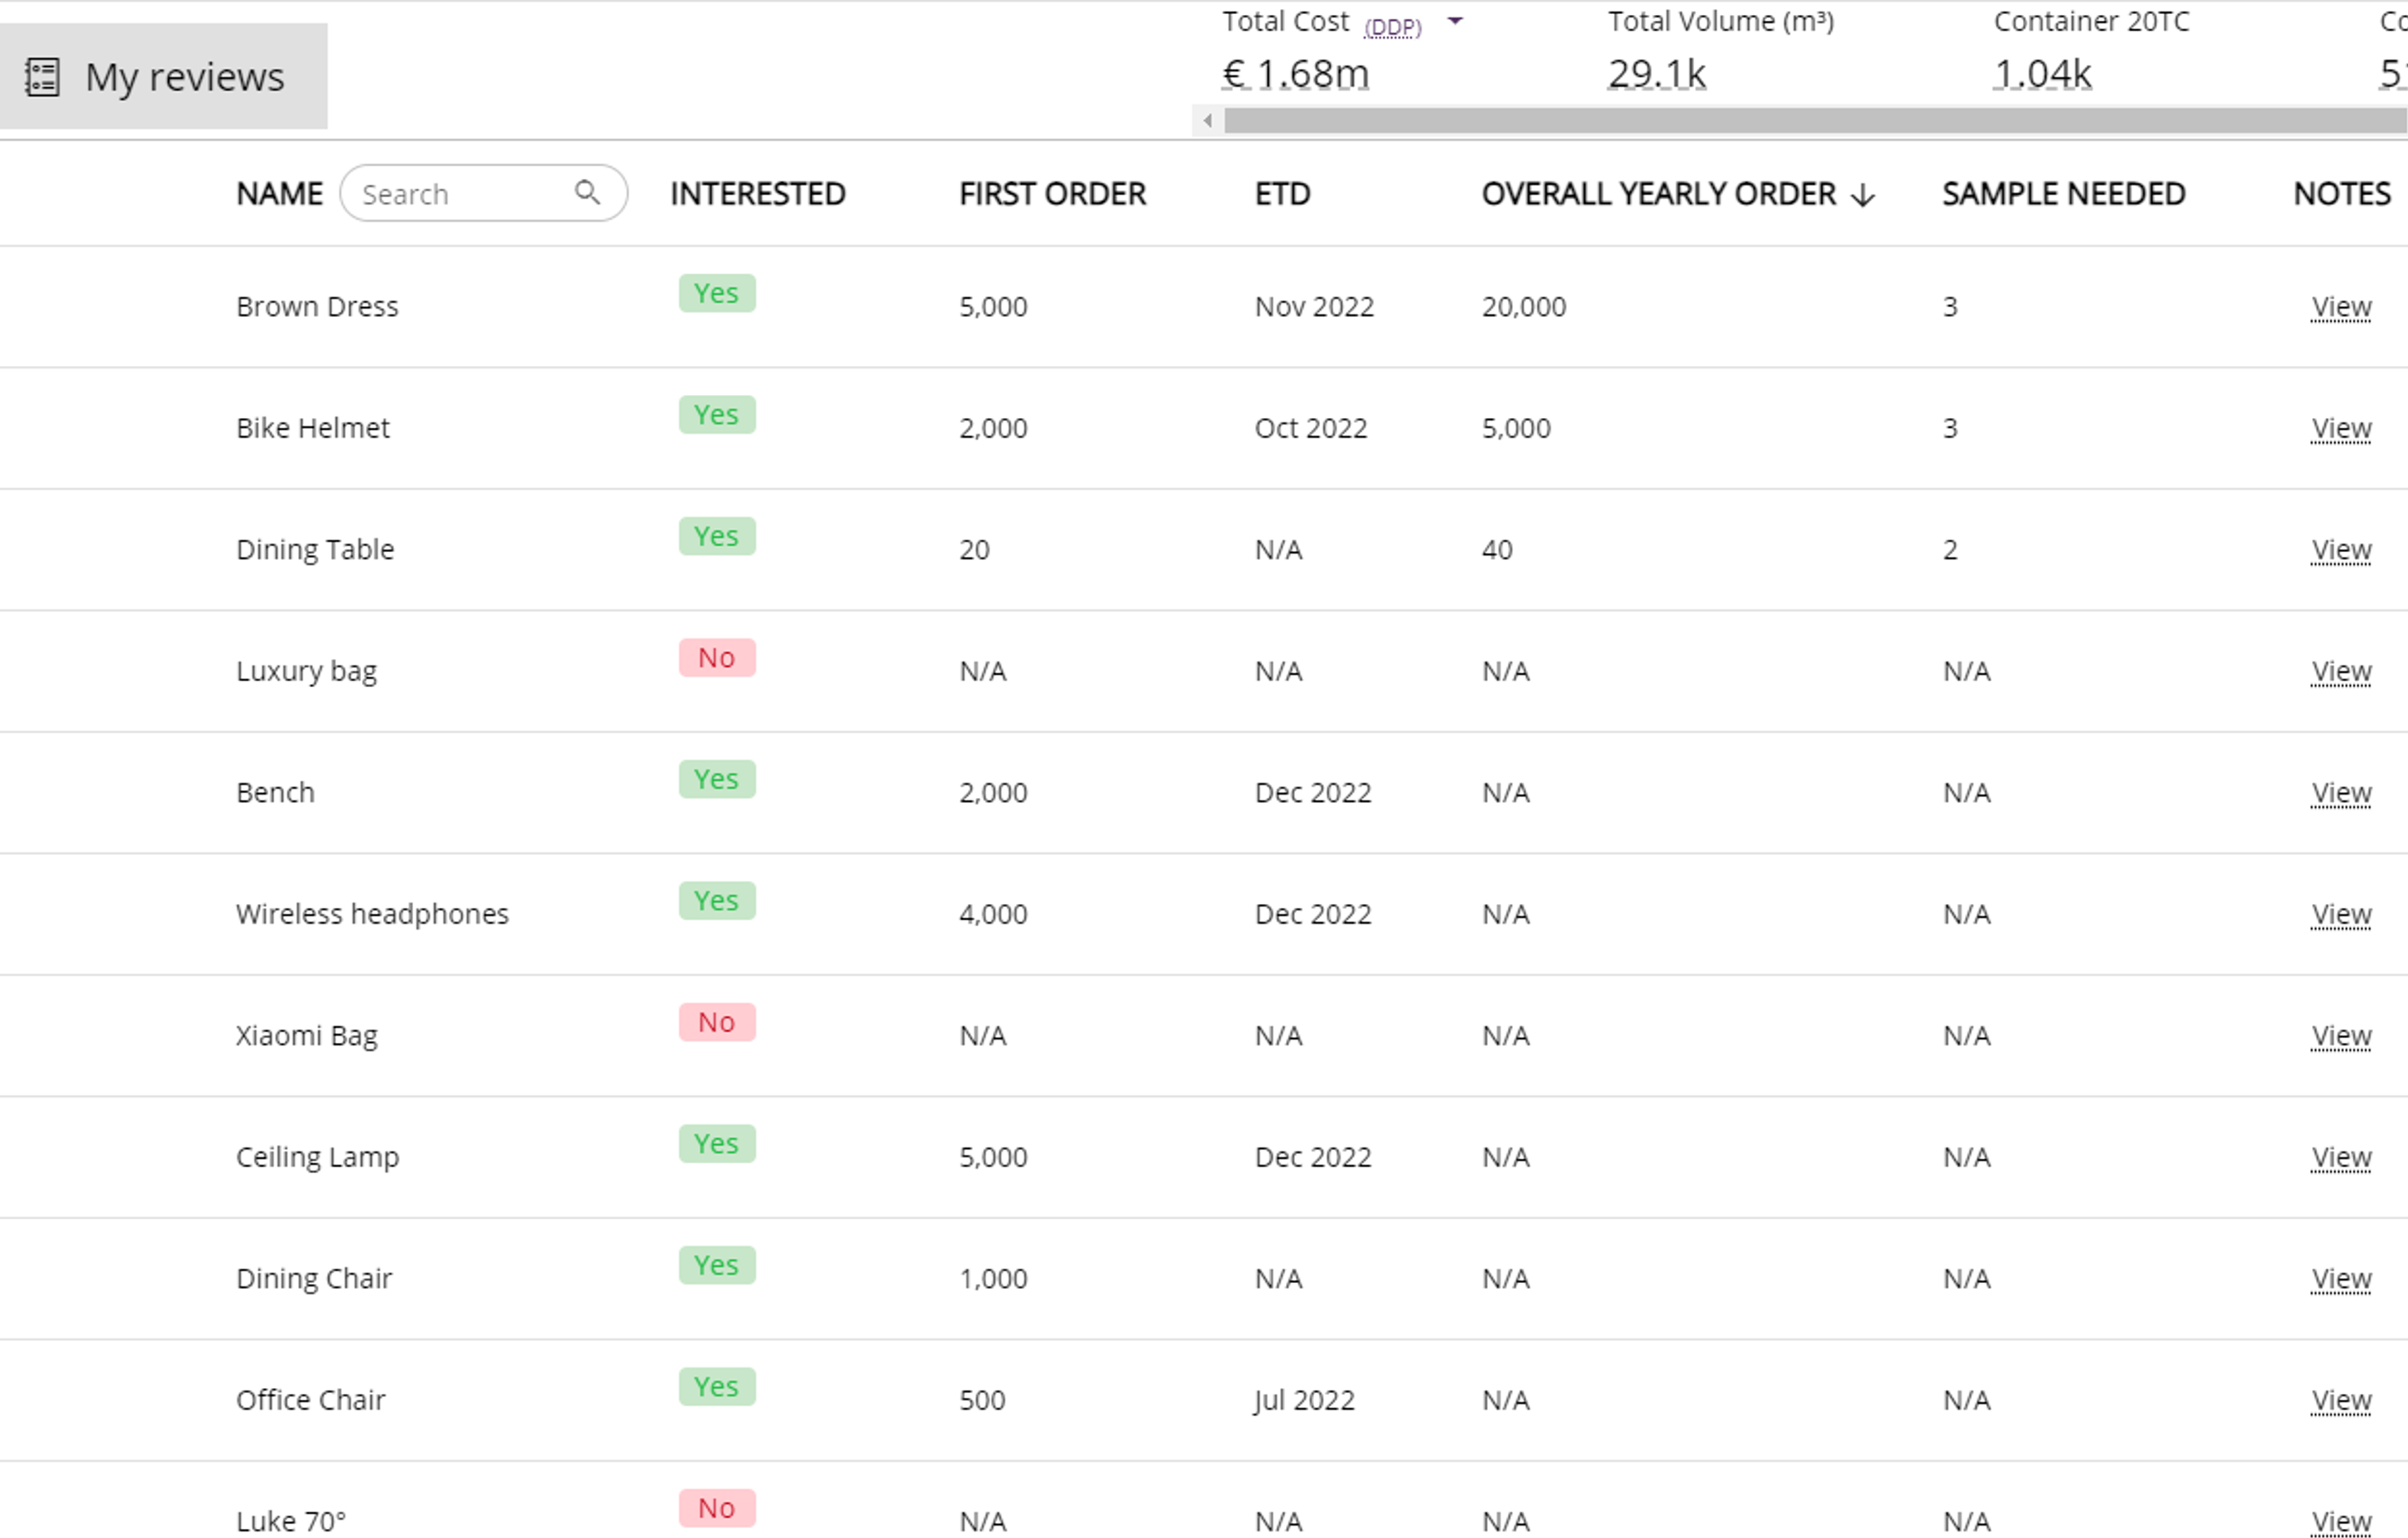This screenshot has width=2408, height=1538.
Task: Sort by the First Order column header
Action: coord(1052,194)
